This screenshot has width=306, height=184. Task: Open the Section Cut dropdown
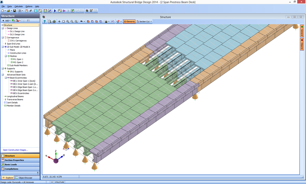point(145,22)
